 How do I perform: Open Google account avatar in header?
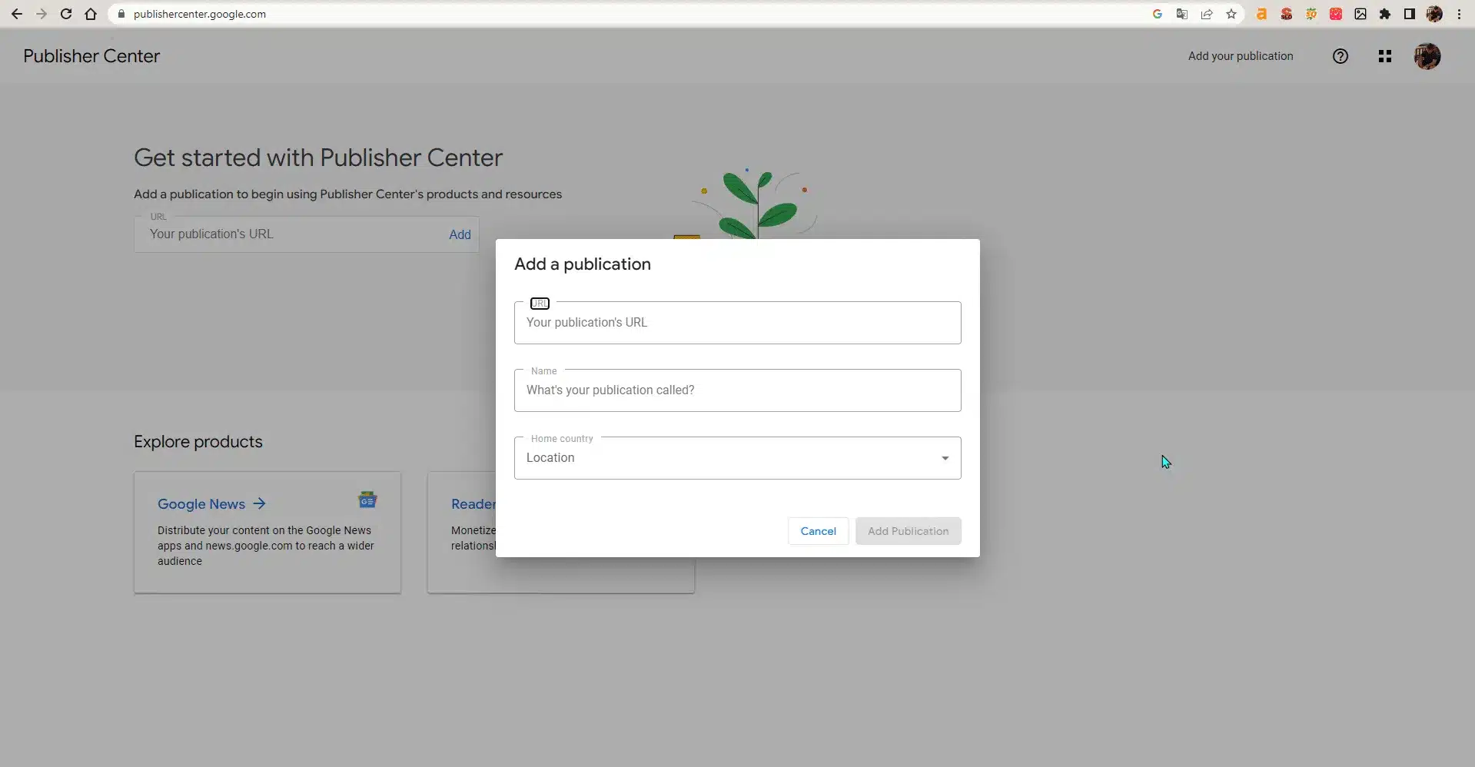[1427, 56]
